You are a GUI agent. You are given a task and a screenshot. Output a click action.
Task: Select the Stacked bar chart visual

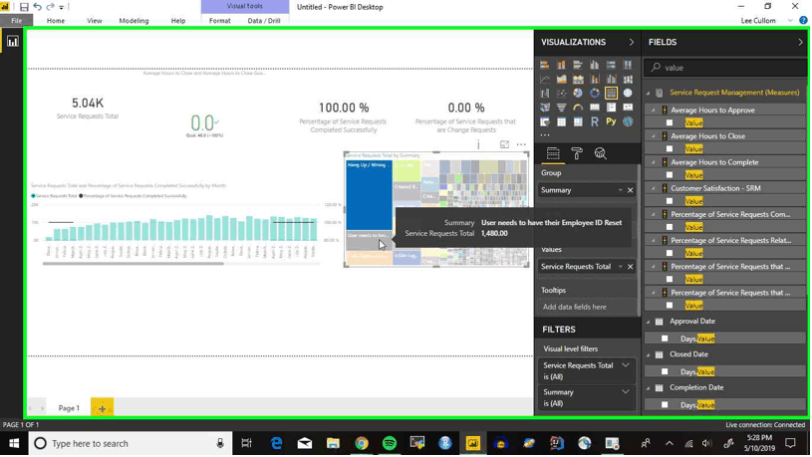[544, 65]
